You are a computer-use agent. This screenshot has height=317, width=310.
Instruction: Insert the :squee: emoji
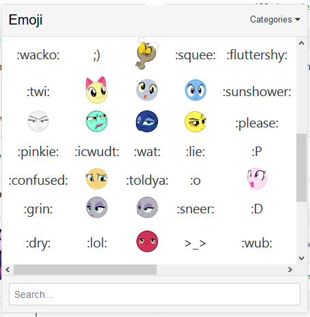[x=196, y=55]
